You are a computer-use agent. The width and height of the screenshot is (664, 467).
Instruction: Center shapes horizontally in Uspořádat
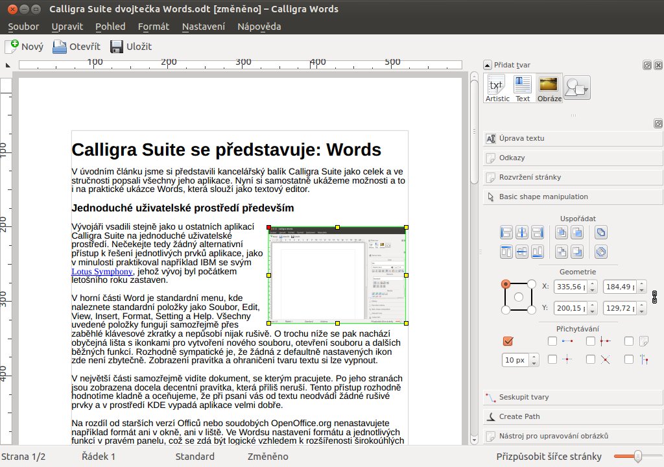pyautogui.click(x=522, y=232)
